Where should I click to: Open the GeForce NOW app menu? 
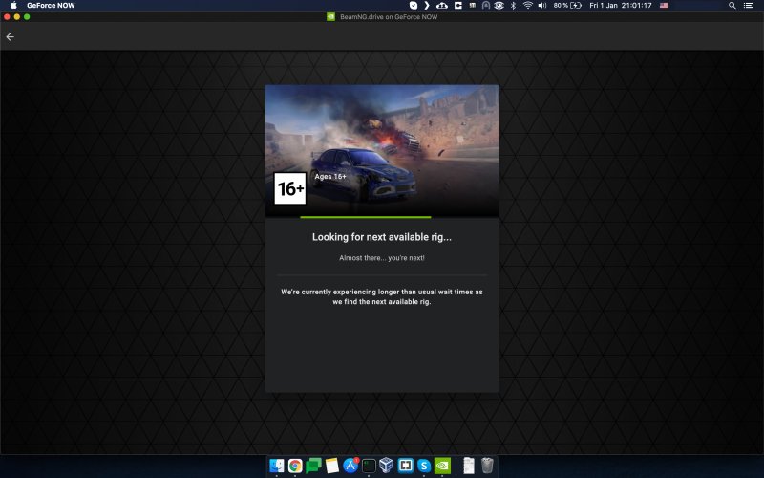58,6
